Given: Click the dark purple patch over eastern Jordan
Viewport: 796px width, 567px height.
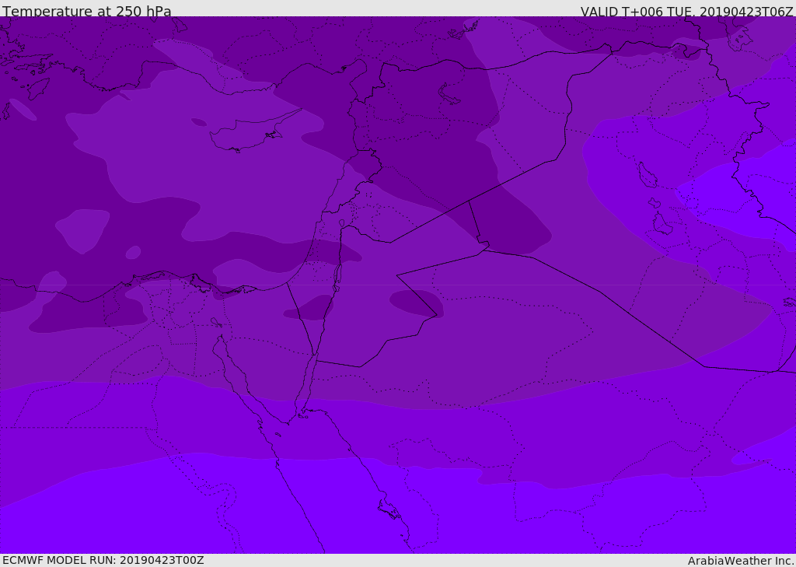Looking at the screenshot, I should click(417, 303).
